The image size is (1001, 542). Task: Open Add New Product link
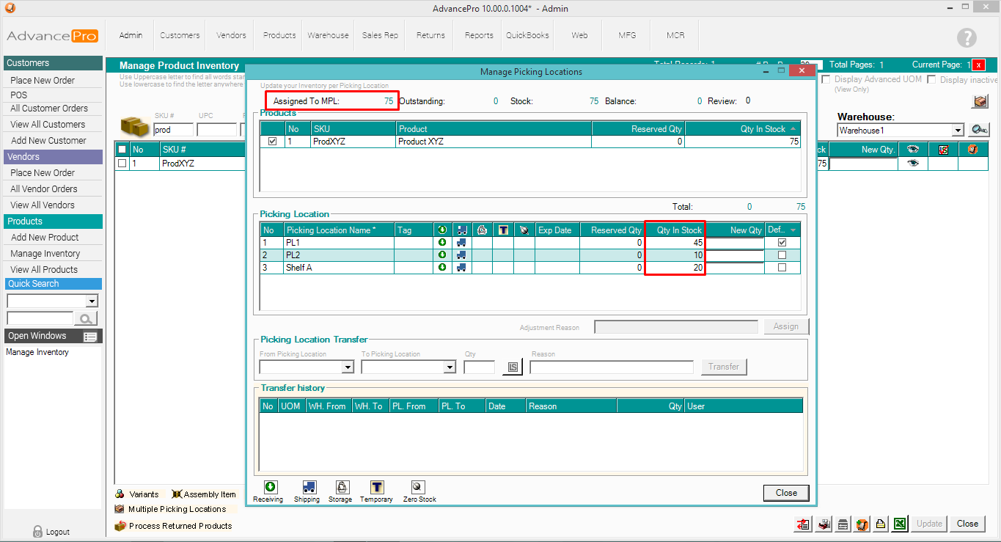coord(45,237)
